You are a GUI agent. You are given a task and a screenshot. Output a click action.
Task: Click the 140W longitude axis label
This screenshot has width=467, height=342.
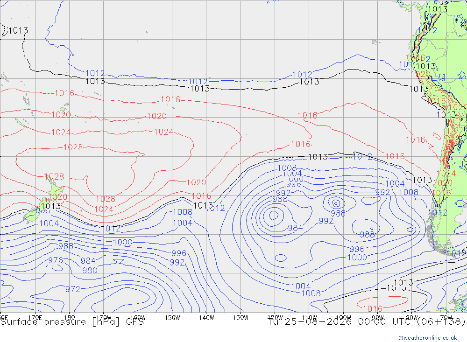(206, 318)
